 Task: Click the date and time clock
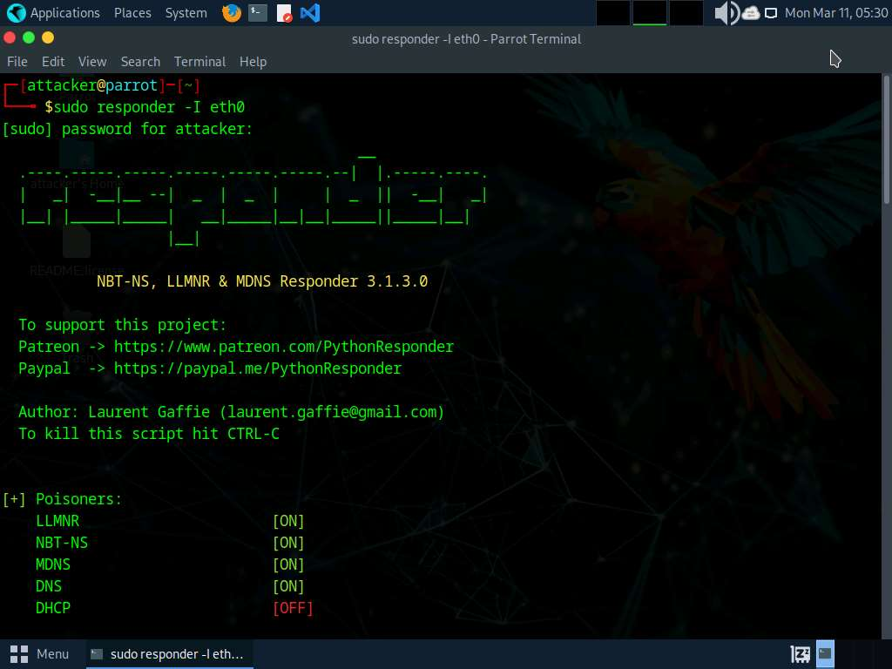tap(835, 13)
